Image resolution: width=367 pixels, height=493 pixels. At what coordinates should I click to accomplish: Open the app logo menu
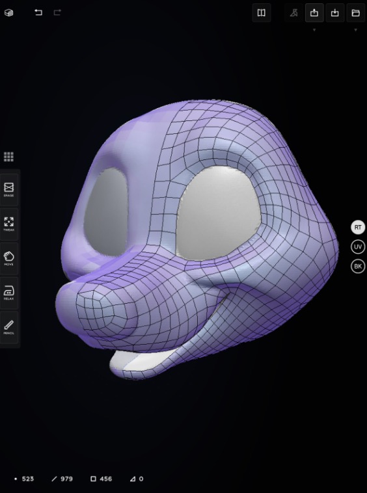click(9, 12)
